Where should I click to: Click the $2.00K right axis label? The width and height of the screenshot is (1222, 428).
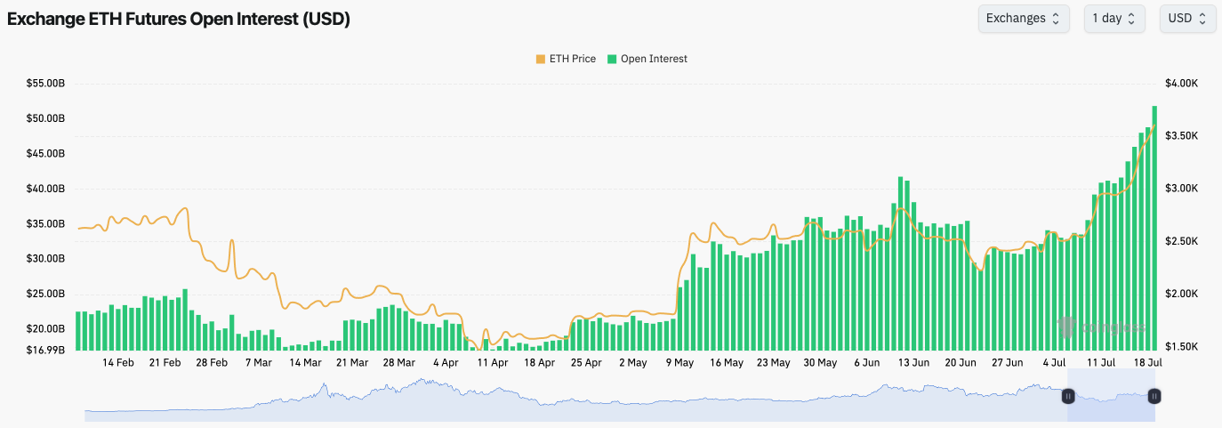tap(1183, 294)
